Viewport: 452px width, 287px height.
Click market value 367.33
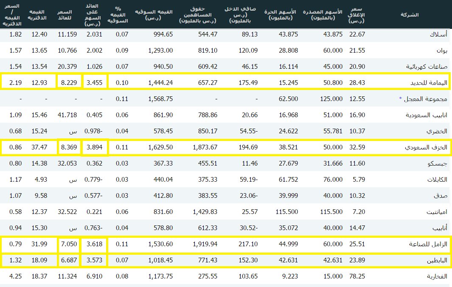(x=163, y=163)
